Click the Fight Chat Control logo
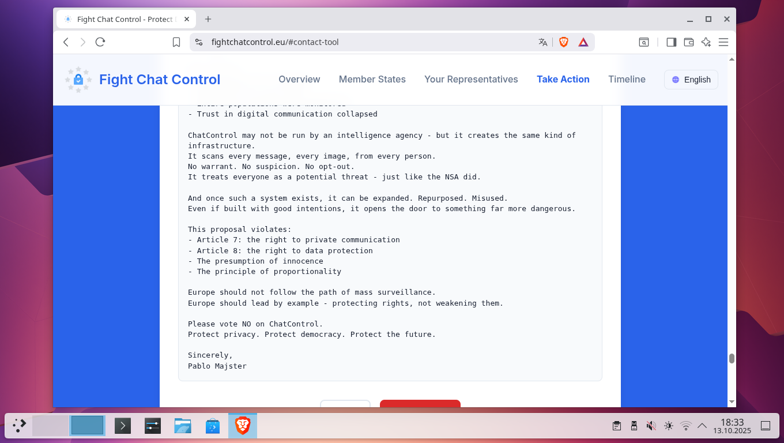 click(x=78, y=80)
